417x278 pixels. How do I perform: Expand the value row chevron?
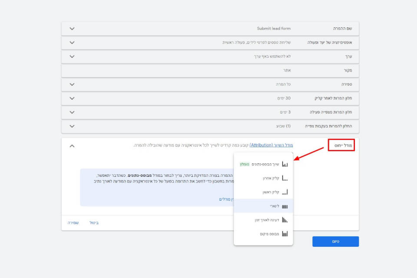pos(72,56)
